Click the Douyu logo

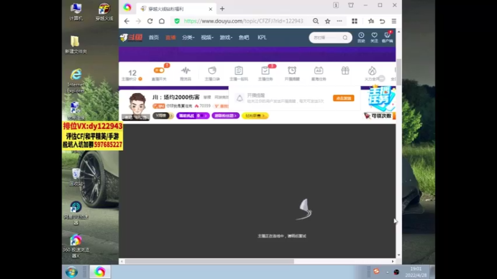(131, 37)
